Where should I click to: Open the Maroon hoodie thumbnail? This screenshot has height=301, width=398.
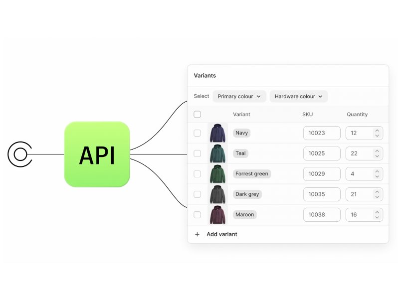(217, 215)
